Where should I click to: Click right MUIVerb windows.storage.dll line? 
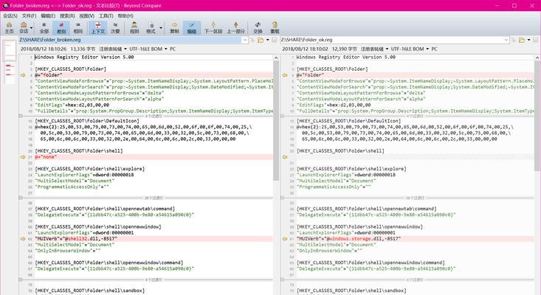pos(348,238)
